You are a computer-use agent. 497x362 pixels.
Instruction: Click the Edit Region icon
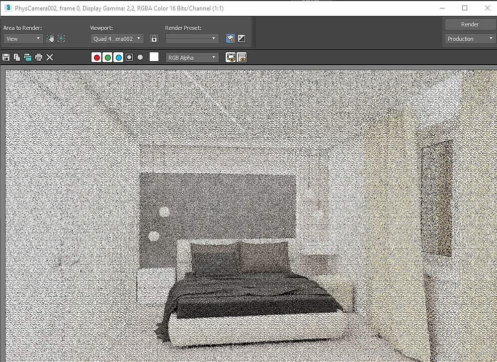pyautogui.click(x=50, y=38)
